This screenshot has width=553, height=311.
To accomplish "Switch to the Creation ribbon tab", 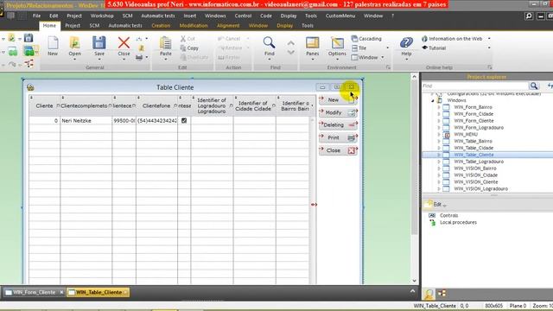I will (161, 26).
